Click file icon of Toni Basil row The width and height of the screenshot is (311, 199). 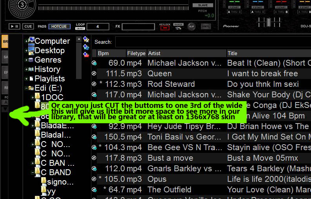94,137
